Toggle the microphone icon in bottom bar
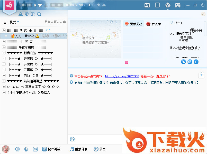This screenshot has height=154, width=207. click(x=26, y=149)
